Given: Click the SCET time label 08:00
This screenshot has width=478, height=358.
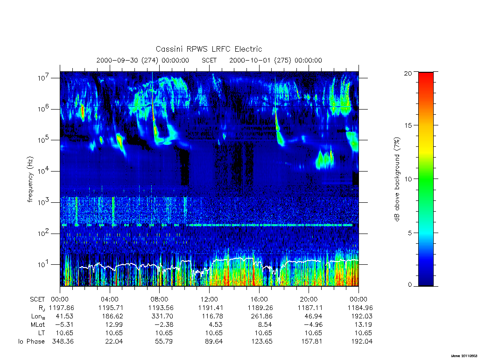Looking at the screenshot, I should pos(160,299).
